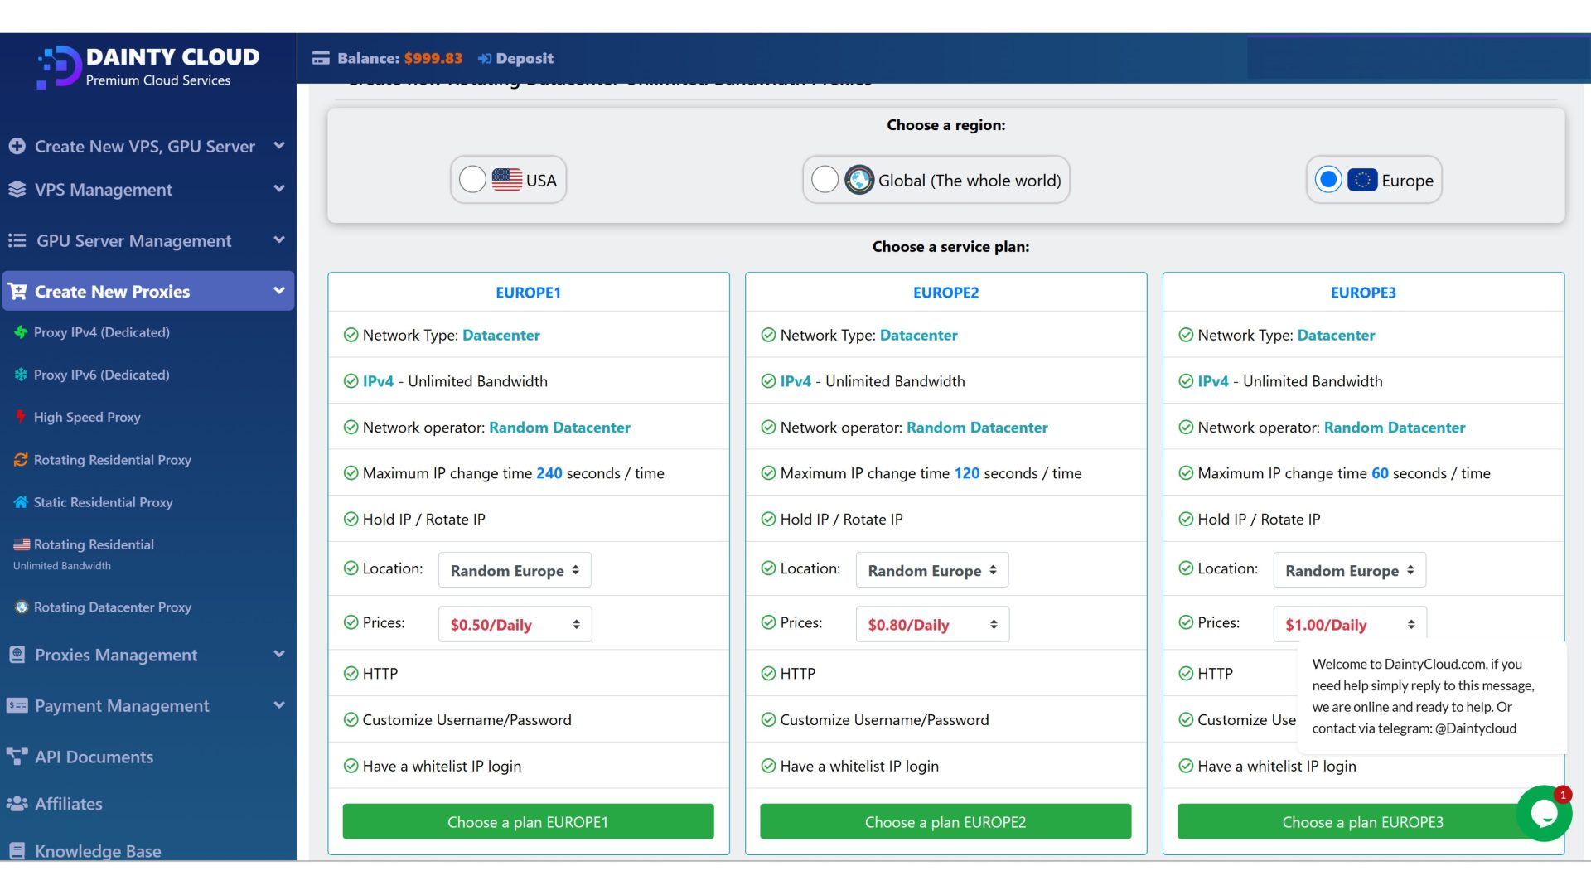Screen dimensions: 1591x895
Task: Click the icon beside Proxies Management
Action: pyautogui.click(x=17, y=655)
